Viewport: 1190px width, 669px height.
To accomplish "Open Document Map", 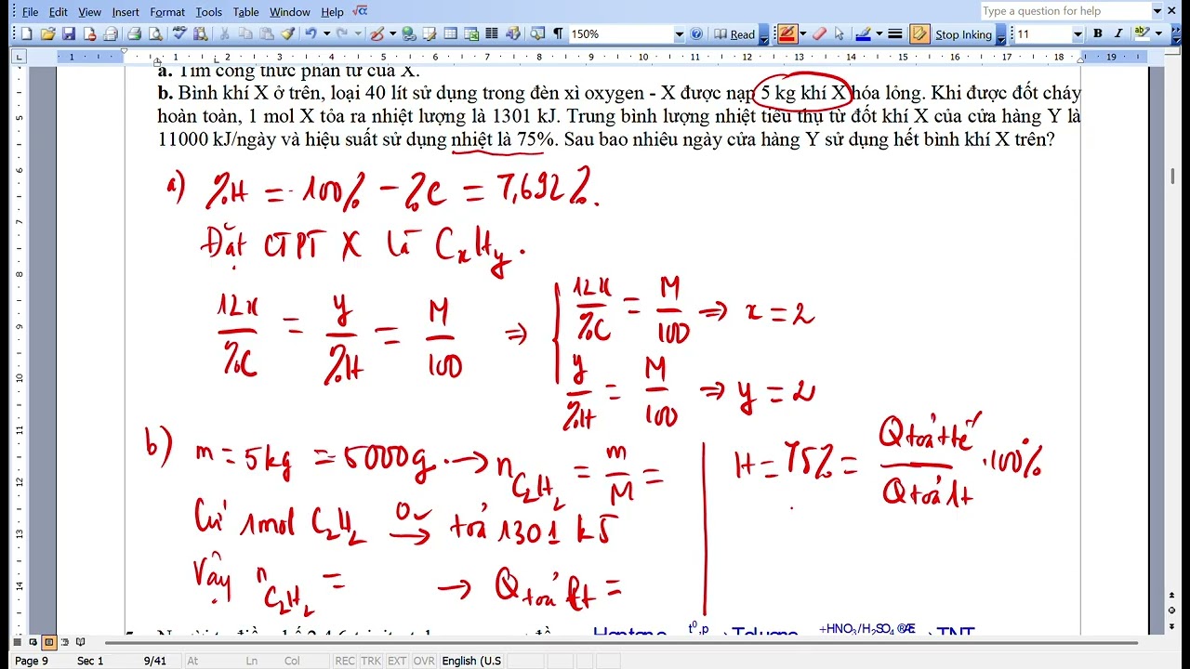I will 537,33.
